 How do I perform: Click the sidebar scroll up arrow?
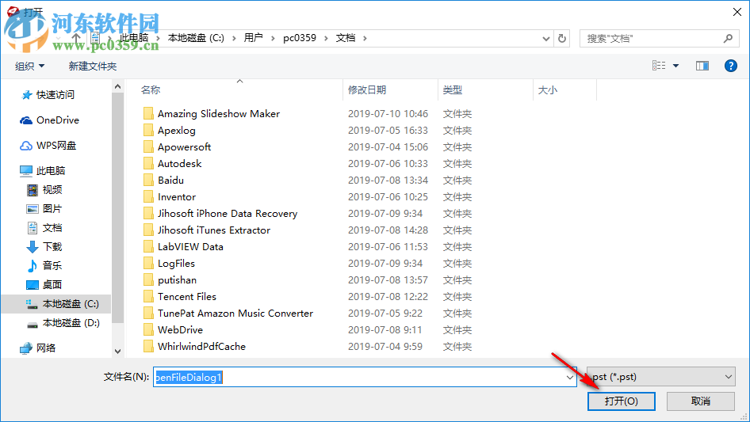tap(117, 86)
